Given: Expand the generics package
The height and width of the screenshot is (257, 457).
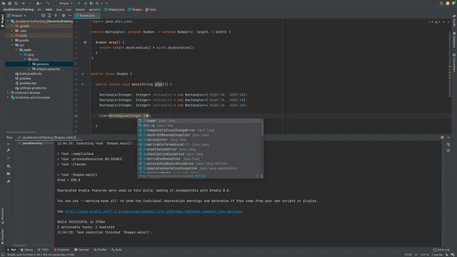Looking at the screenshot, I should click(29, 64).
